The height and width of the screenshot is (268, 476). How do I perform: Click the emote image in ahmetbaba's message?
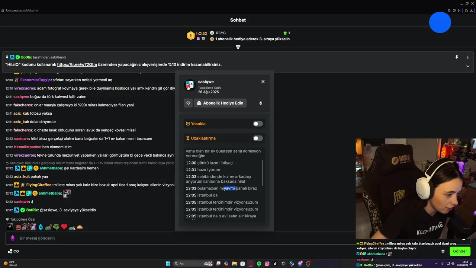coord(67,194)
